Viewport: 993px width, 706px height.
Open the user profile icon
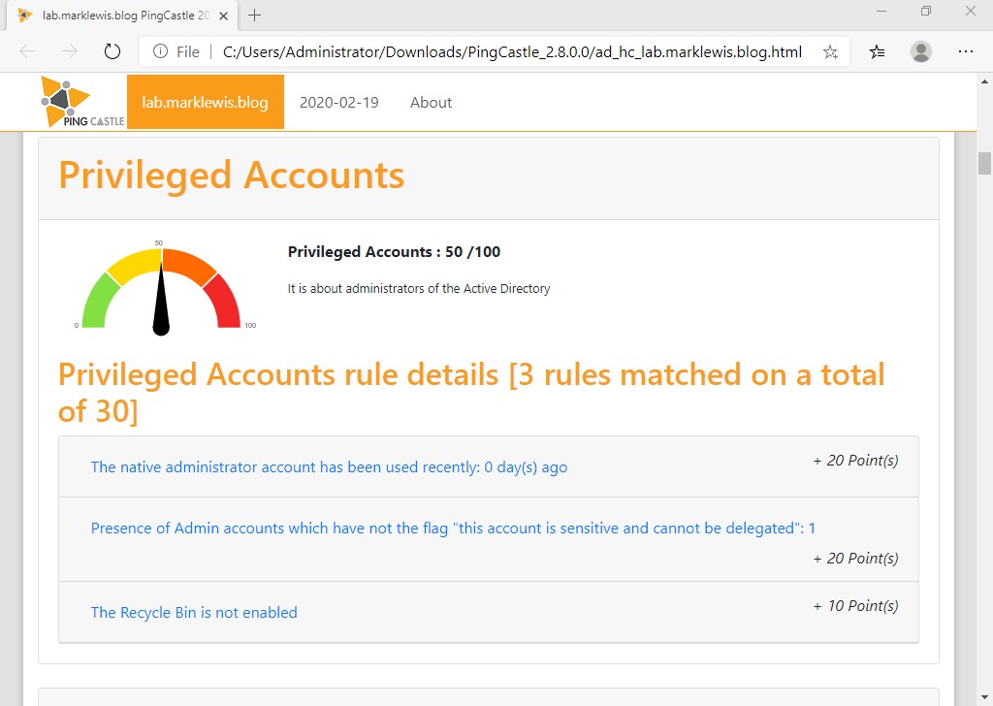click(921, 51)
